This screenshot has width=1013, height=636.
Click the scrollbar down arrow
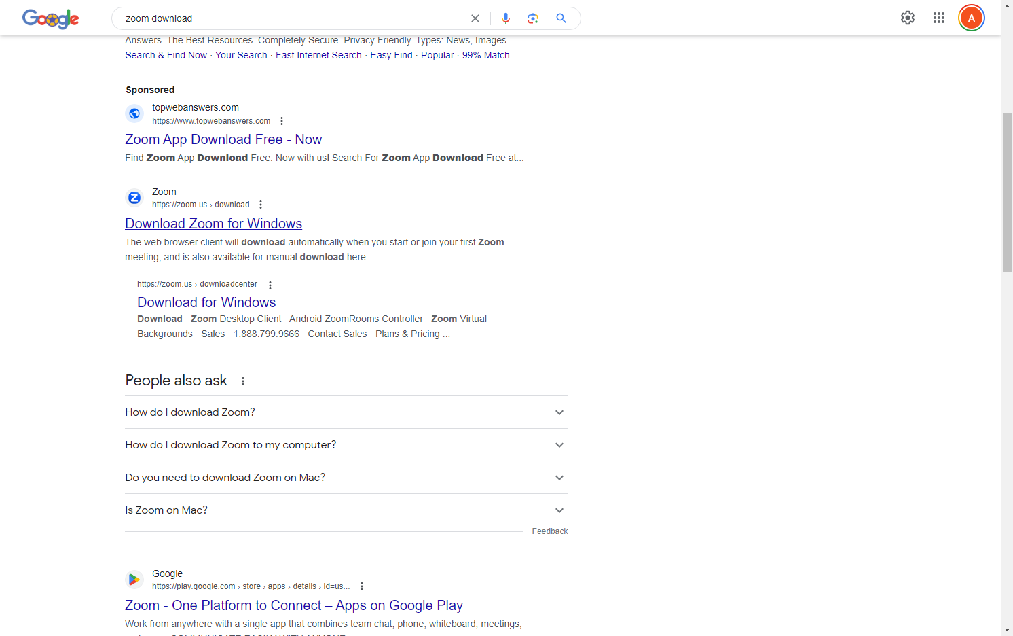(x=1007, y=630)
